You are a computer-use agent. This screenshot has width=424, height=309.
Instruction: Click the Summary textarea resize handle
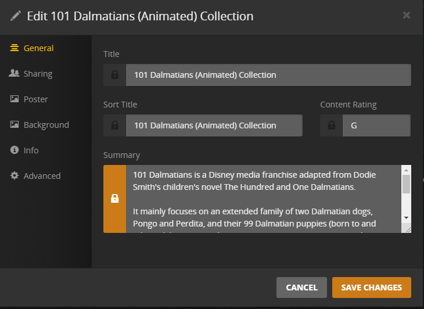(408, 230)
